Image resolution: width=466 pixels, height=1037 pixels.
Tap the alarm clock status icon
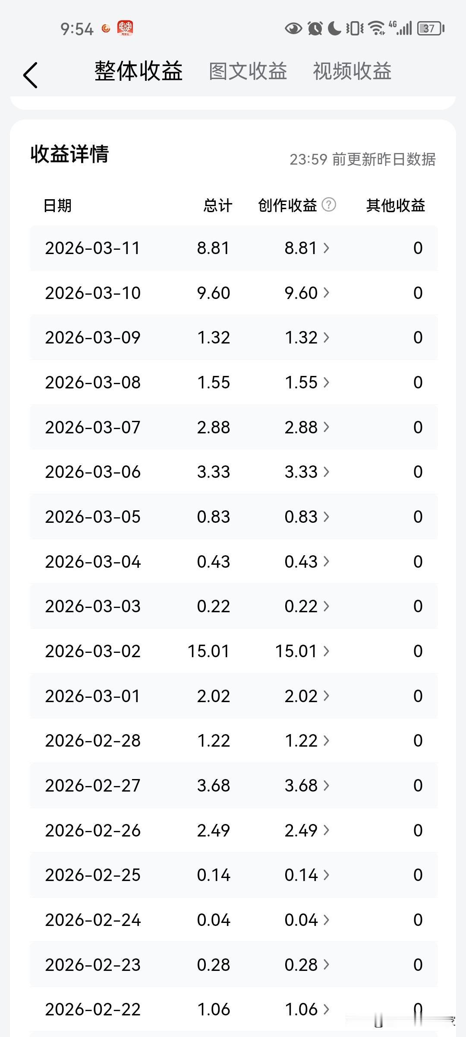coord(315,29)
